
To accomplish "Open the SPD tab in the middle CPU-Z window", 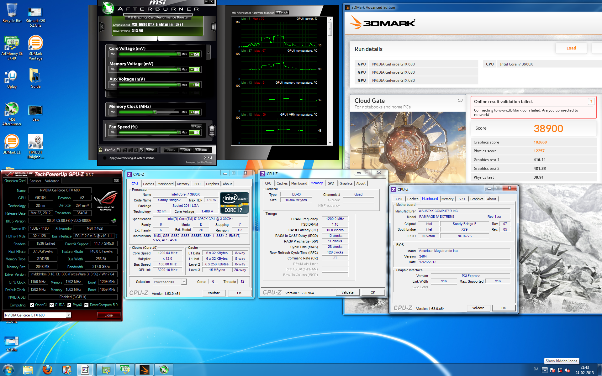I will click(x=331, y=183).
